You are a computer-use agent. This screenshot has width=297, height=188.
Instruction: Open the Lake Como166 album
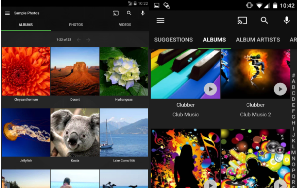[x=124, y=132]
